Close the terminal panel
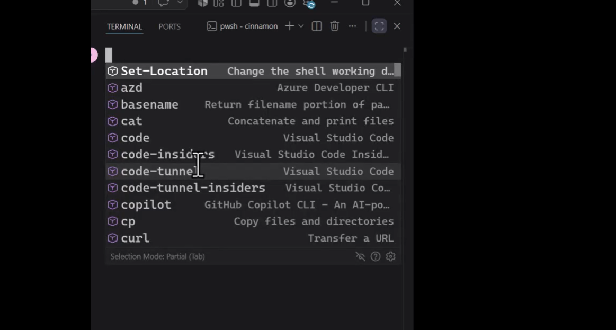The image size is (616, 330). [x=397, y=26]
